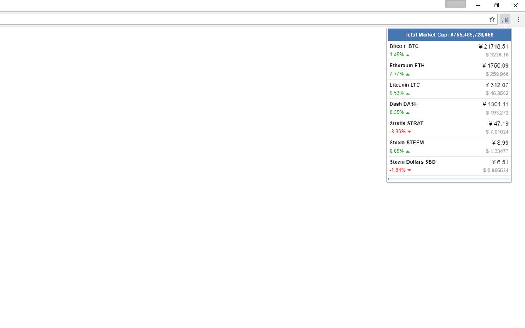Click the gray profile button in title bar
Screen dimensions: 525x328
tap(455, 4)
